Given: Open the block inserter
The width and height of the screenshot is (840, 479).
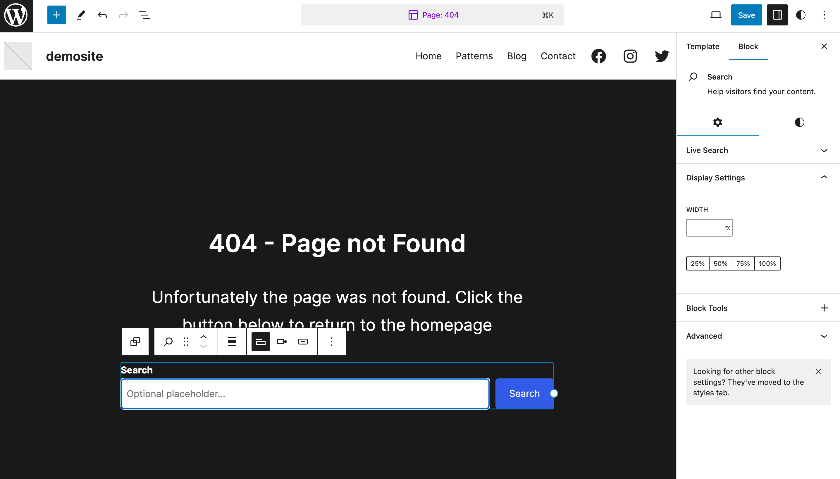Looking at the screenshot, I should [56, 15].
